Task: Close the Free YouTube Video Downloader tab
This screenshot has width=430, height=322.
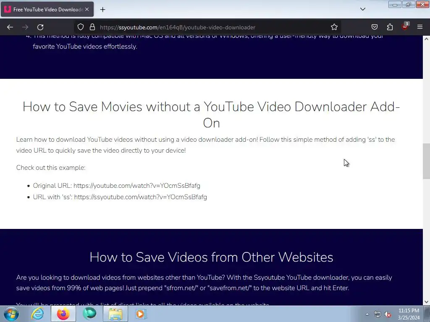Action: (87, 9)
